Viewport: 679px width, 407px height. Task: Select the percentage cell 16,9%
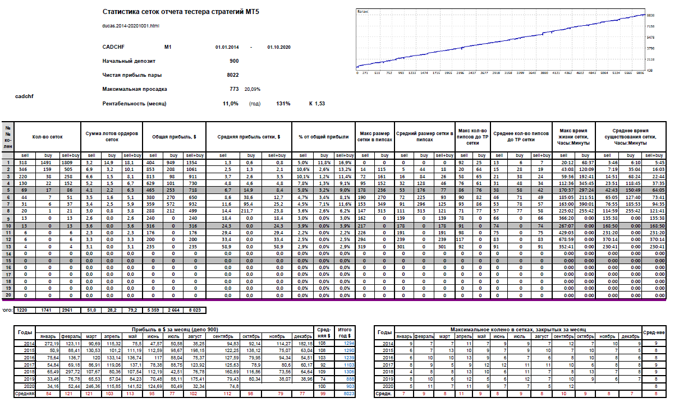pos(346,163)
